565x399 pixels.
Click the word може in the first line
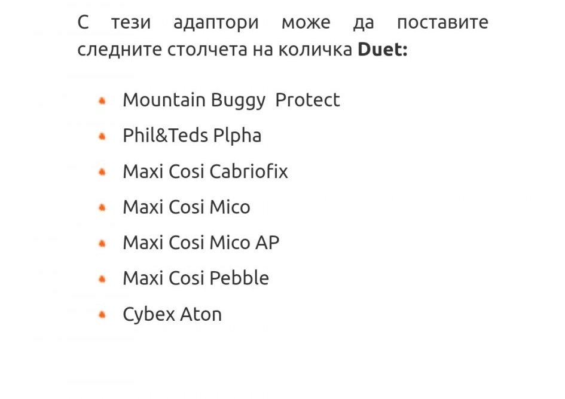click(x=306, y=23)
